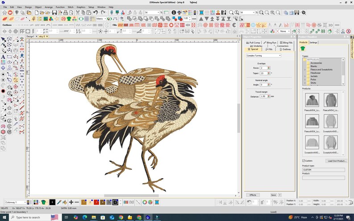The width and height of the screenshot is (354, 221).
Task: Toggle the satin fill stitch type
Action: pyautogui.click(x=120, y=25)
